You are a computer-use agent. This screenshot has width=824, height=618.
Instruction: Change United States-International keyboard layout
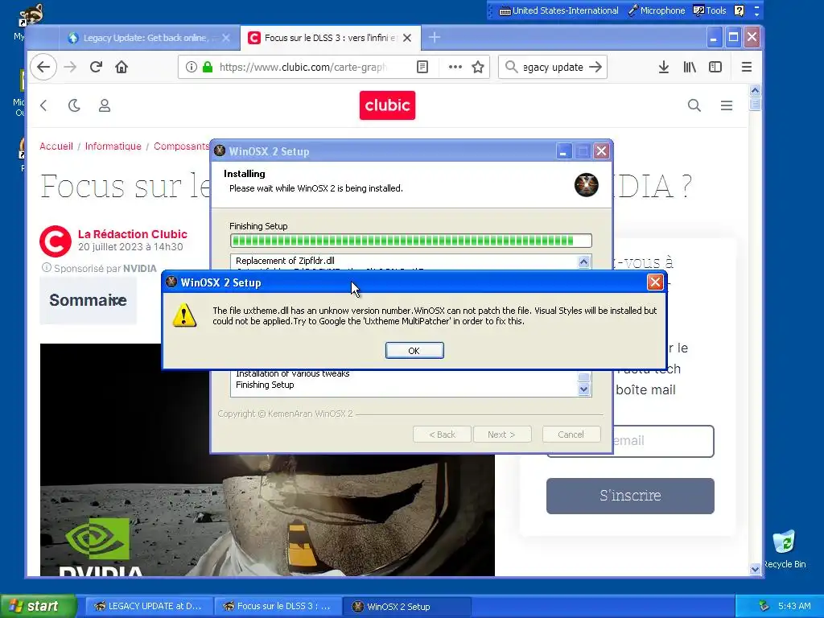pos(558,10)
